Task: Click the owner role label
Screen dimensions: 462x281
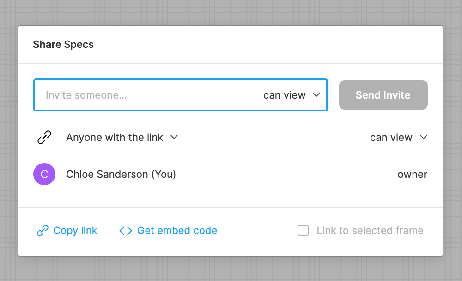Action: point(412,175)
